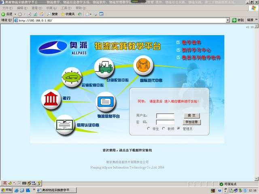
Task: Open the 测评学习中心 link
Action: pyautogui.click(x=196, y=50)
